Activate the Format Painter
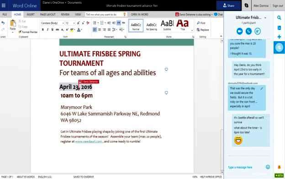Image resolution: width=285 pixels, height=179 pixels. 28,32
